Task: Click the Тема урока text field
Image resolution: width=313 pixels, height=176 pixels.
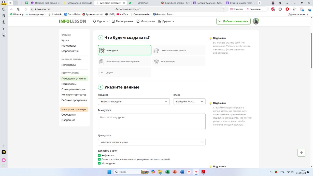Action: 151,121
